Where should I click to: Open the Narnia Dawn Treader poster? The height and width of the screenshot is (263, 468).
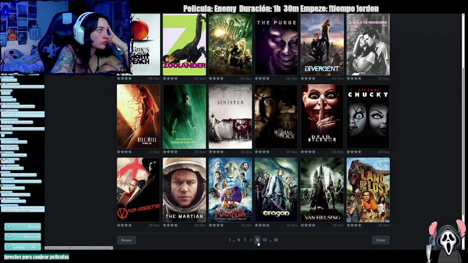click(230, 190)
